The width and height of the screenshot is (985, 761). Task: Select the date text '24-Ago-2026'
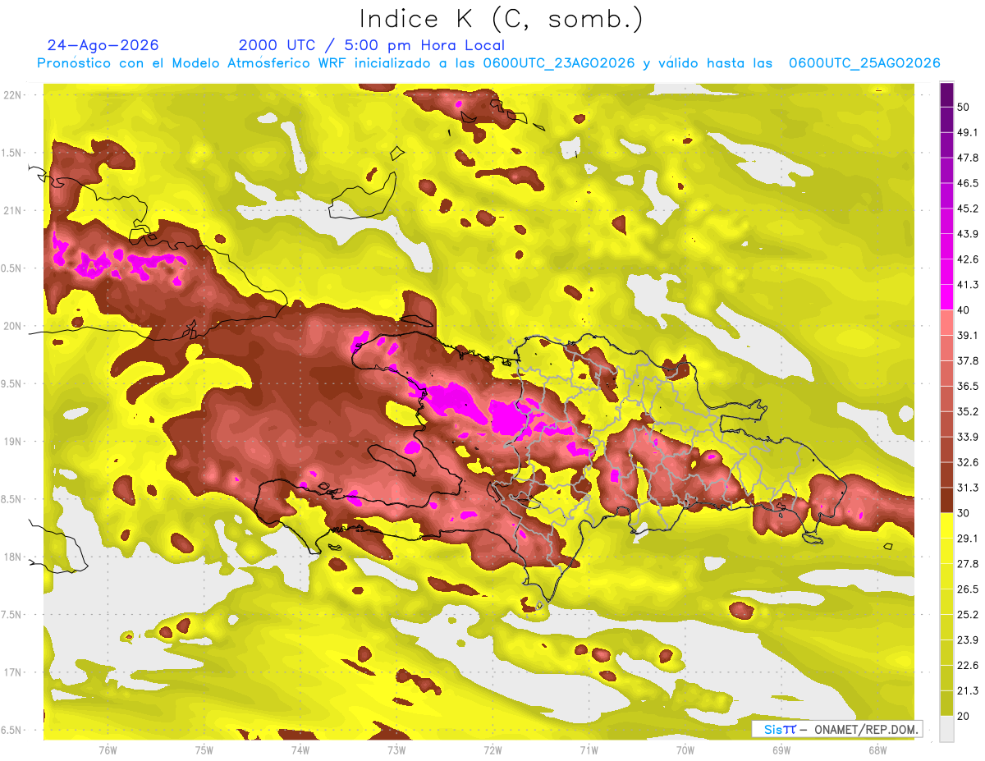[103, 45]
